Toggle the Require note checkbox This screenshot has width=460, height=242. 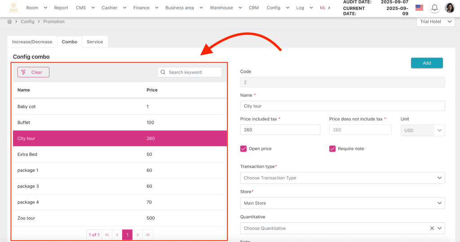[x=332, y=148]
